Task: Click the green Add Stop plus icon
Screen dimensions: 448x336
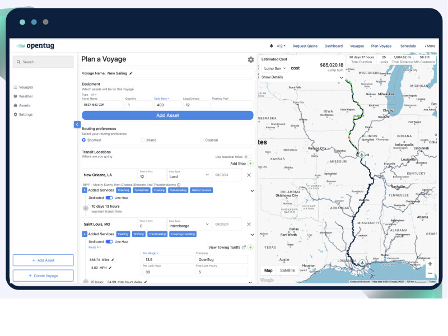Action: 250,164
